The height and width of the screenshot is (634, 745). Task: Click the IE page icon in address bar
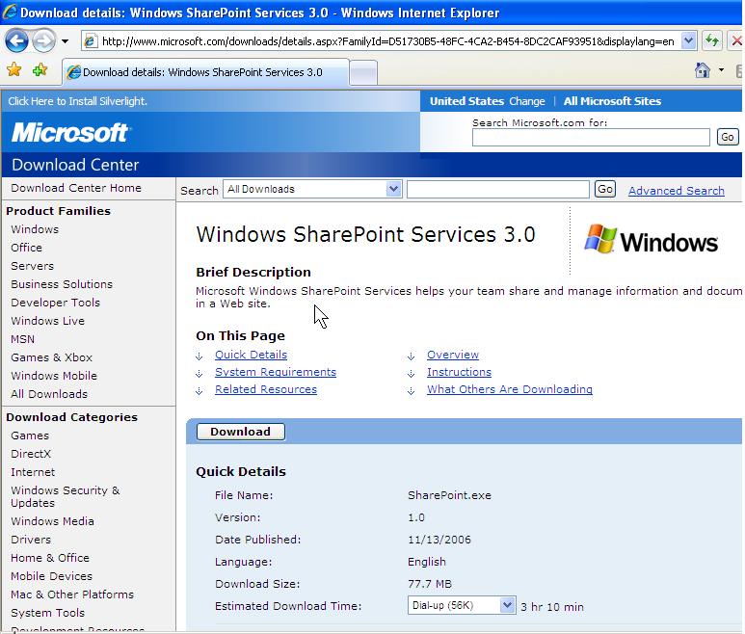tap(91, 41)
